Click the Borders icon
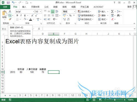Screen dimensions: 137x102 click(x=17, y=19)
